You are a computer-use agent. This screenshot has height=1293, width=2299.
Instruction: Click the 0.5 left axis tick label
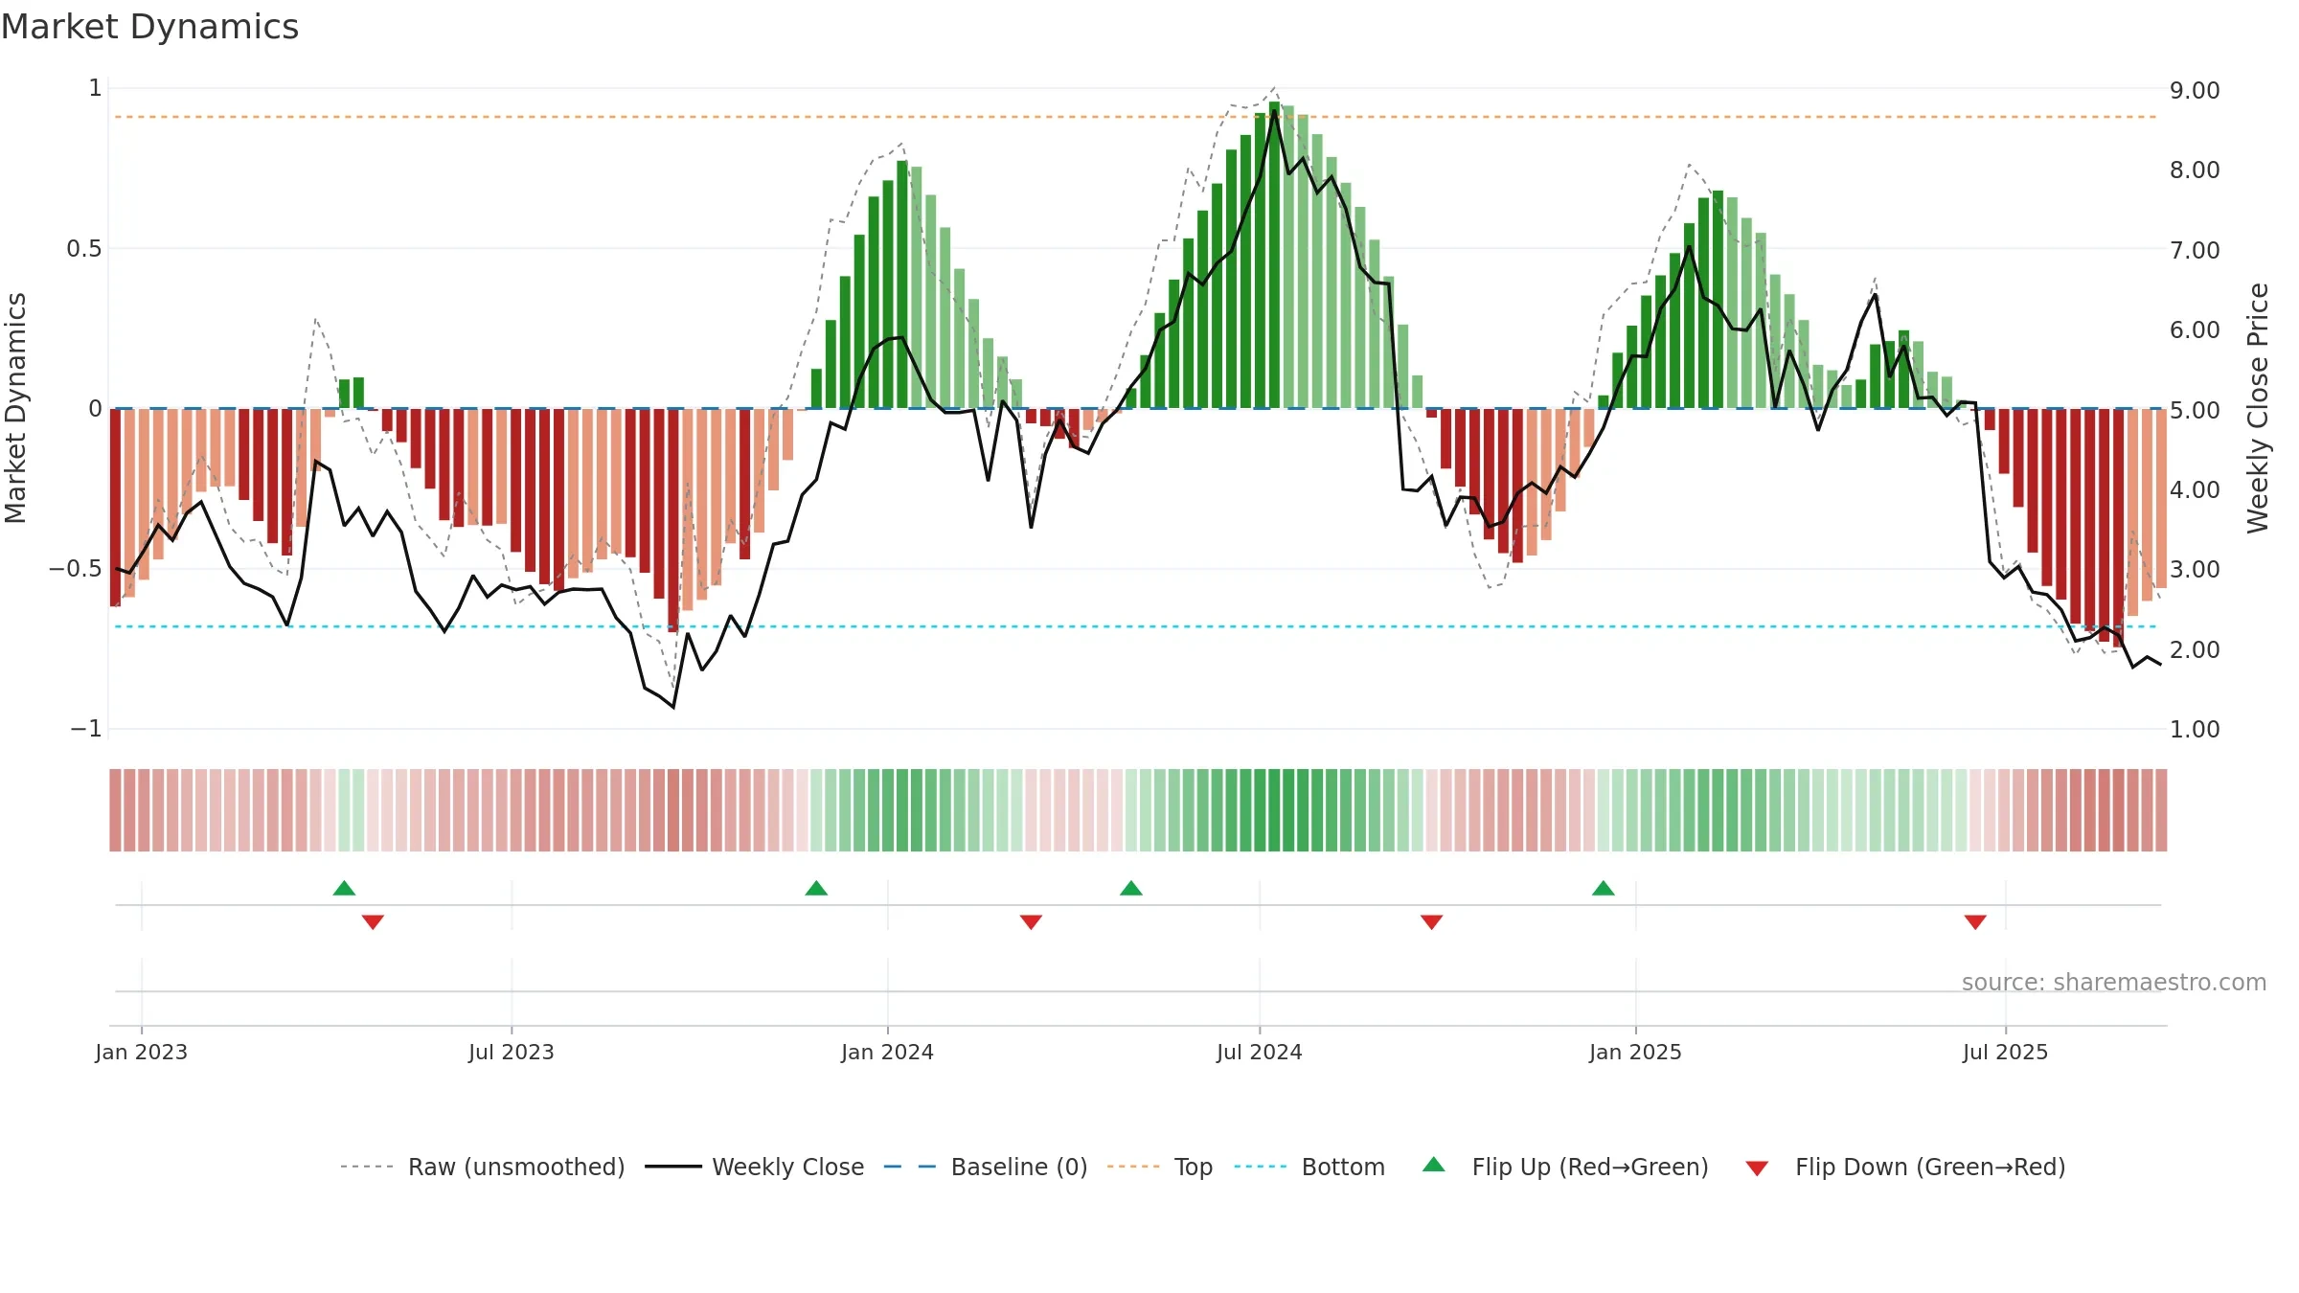[x=83, y=249]
